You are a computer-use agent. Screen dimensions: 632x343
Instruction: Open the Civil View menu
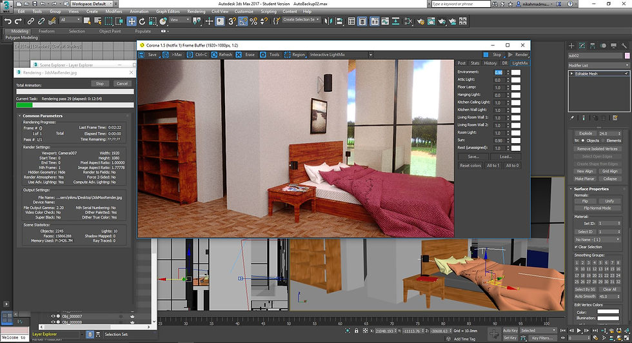pyautogui.click(x=220, y=12)
